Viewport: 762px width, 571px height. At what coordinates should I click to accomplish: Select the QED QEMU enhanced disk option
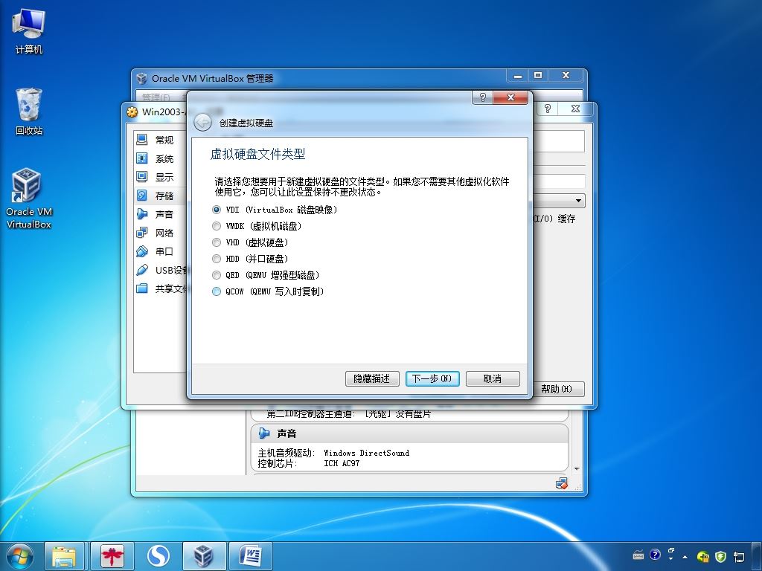coord(266,275)
